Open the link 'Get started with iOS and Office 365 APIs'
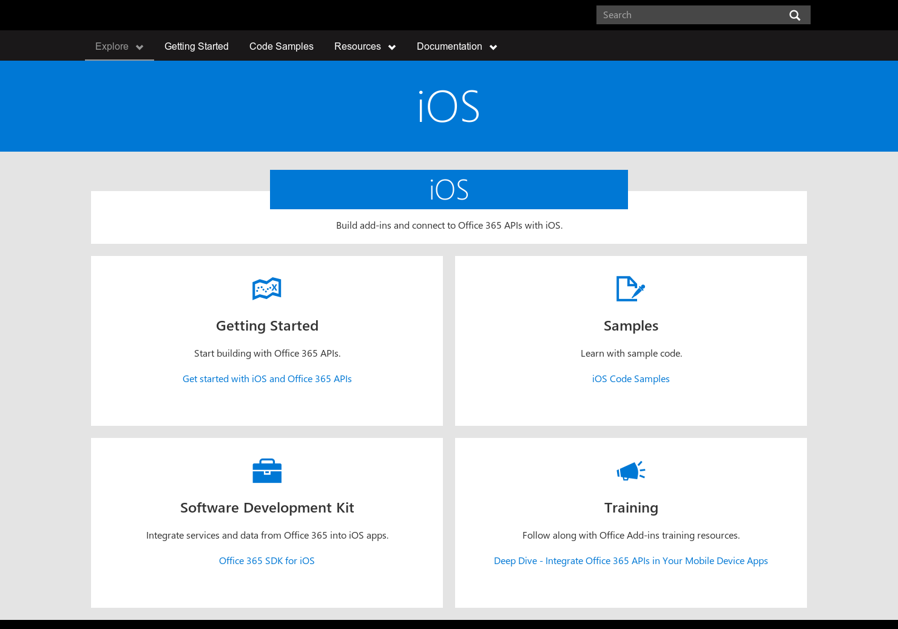This screenshot has width=898, height=629. 267,378
